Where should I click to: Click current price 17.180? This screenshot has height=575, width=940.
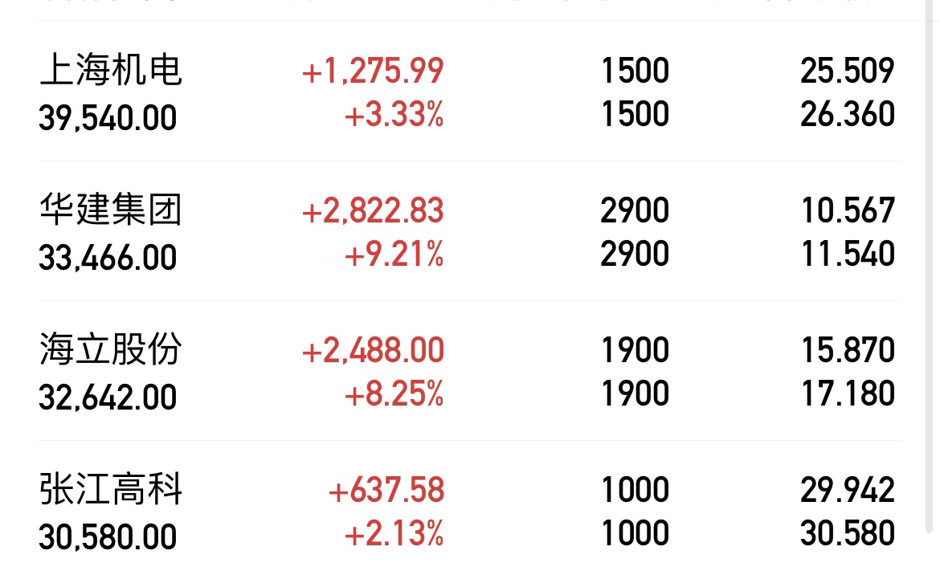(848, 394)
